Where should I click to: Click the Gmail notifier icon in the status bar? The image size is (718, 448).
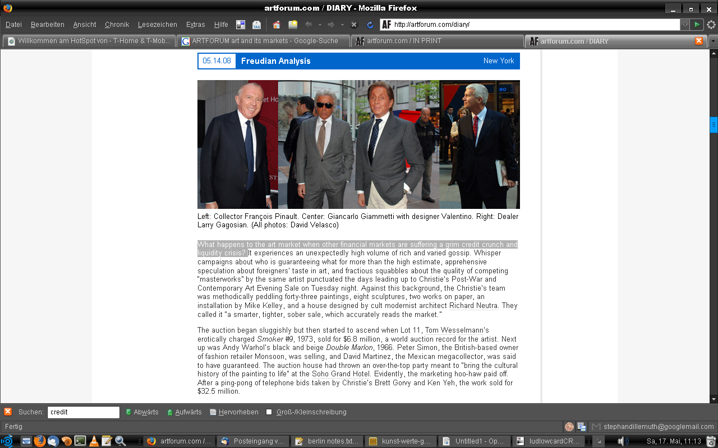[x=596, y=427]
